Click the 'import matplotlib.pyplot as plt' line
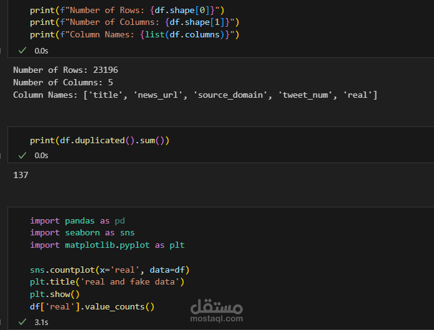Image resolution: width=434 pixels, height=330 pixels. click(107, 245)
